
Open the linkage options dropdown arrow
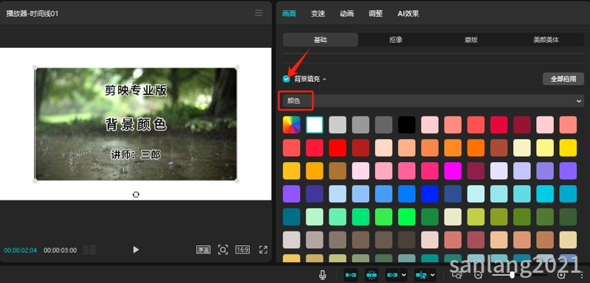pos(404,275)
